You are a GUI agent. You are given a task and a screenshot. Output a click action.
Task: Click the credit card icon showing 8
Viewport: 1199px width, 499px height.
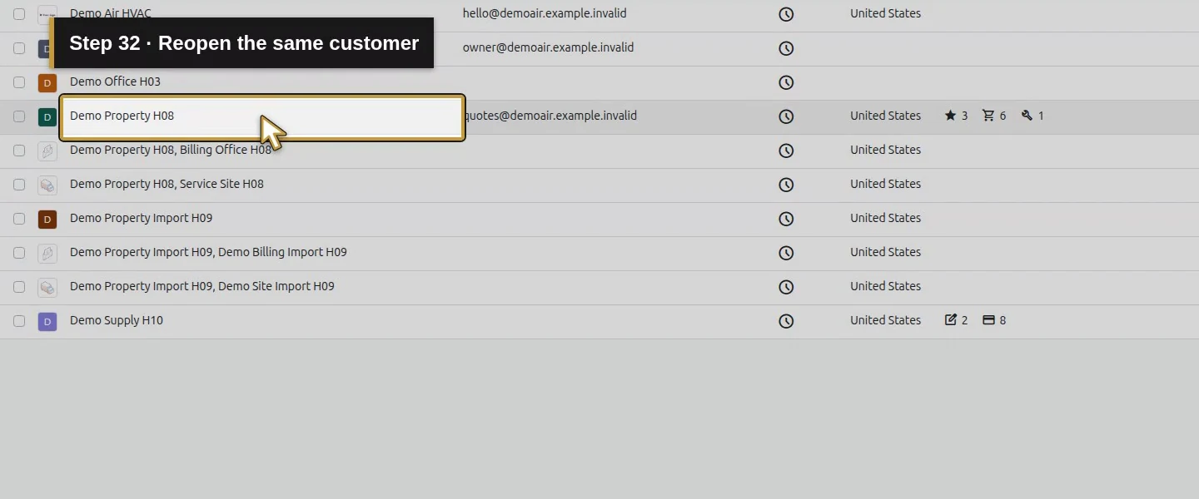[x=988, y=319]
